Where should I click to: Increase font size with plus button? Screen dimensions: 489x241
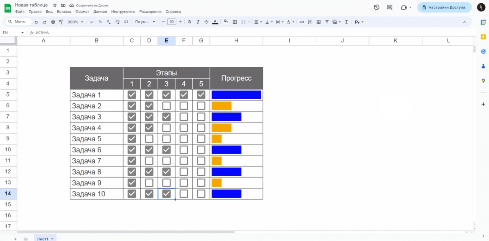(x=180, y=22)
